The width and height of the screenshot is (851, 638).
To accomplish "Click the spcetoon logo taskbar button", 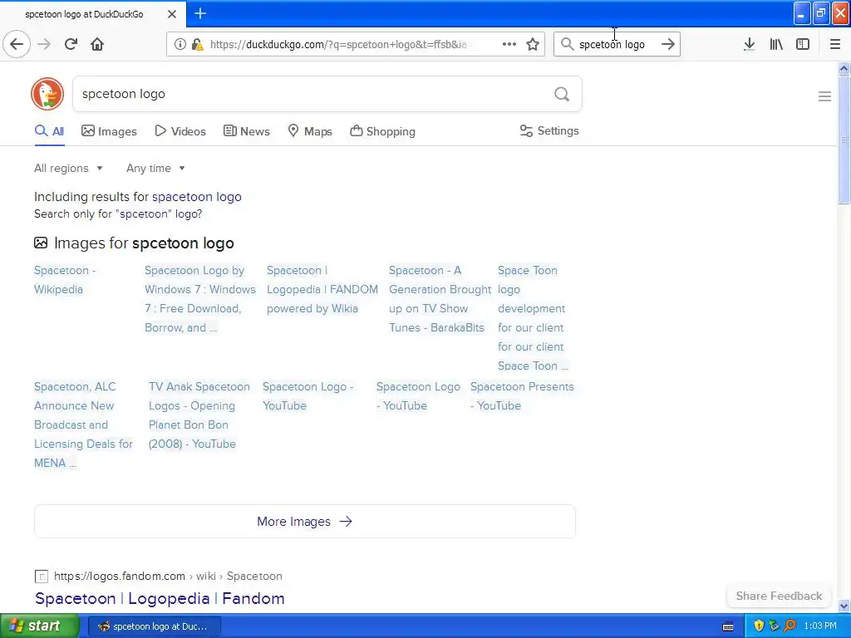I will coord(154,626).
